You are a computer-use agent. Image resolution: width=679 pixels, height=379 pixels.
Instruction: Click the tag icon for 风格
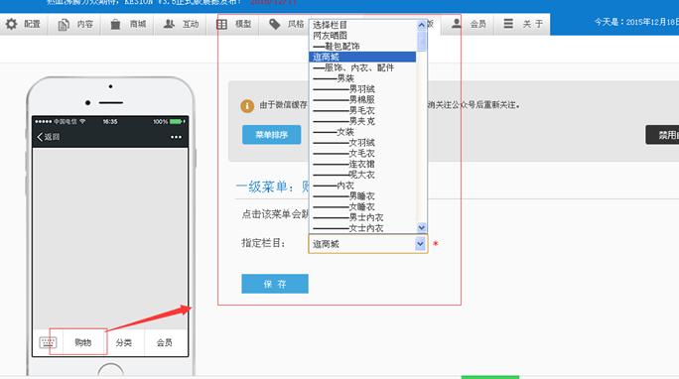[x=275, y=24]
